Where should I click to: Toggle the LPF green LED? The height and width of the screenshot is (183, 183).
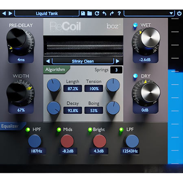(x=121, y=130)
